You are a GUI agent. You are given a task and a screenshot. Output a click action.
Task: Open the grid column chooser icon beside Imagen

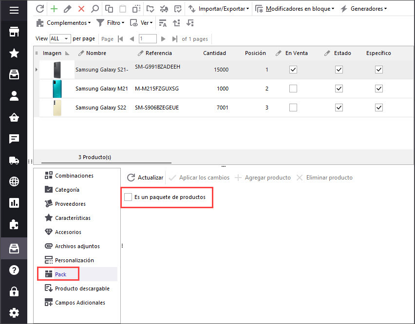pos(37,53)
